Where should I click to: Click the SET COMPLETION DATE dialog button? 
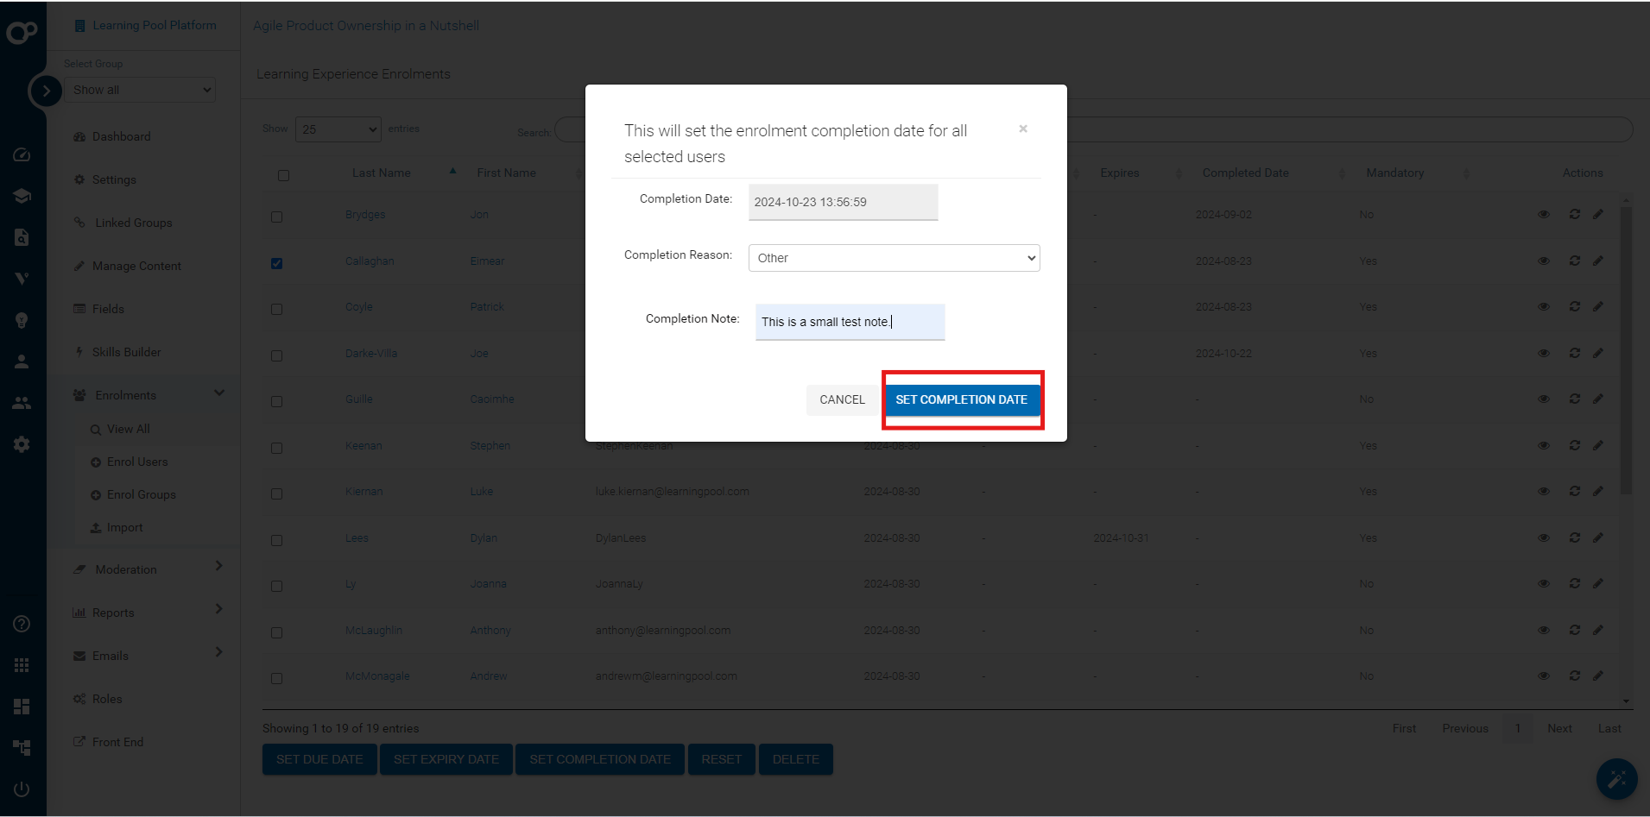point(962,399)
